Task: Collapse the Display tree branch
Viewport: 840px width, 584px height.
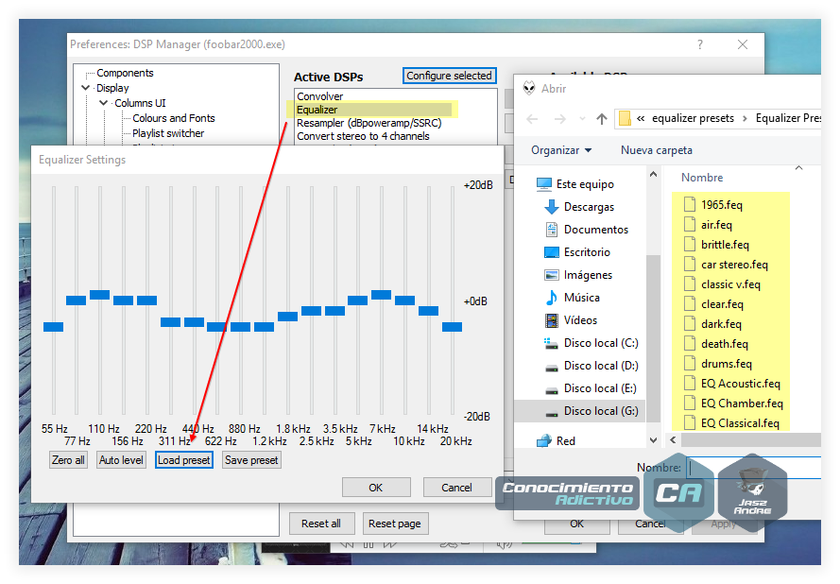Action: point(85,87)
